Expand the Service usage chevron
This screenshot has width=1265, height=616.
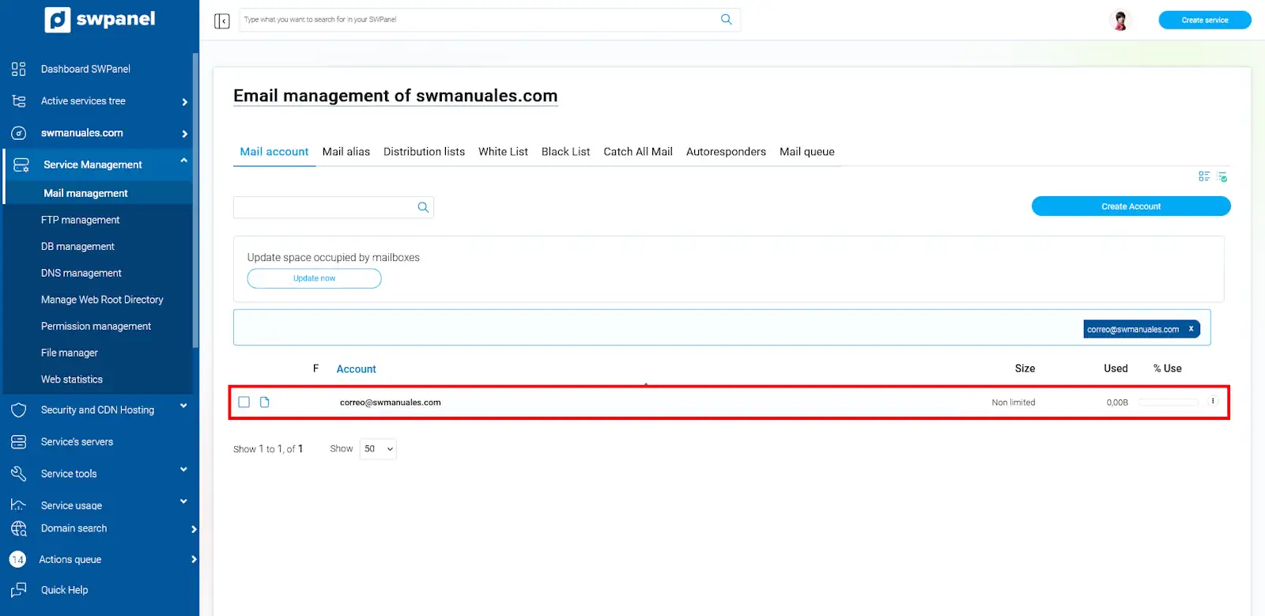[x=183, y=501]
